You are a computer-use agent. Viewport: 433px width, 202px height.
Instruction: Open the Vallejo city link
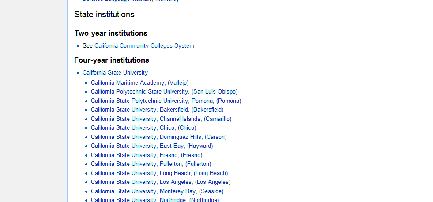(178, 83)
